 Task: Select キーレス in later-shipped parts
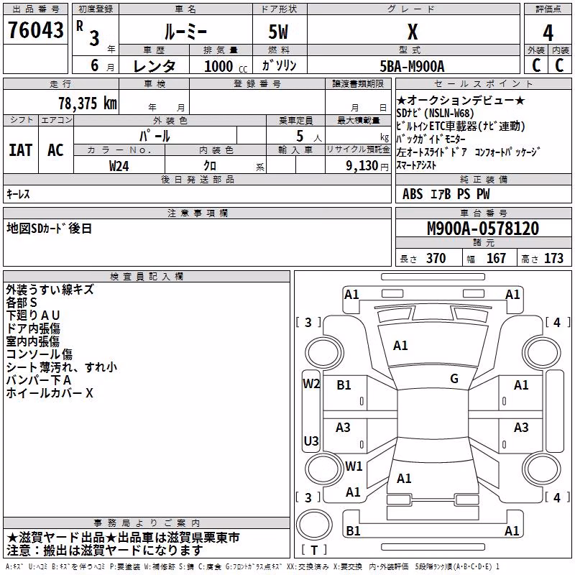(18, 194)
